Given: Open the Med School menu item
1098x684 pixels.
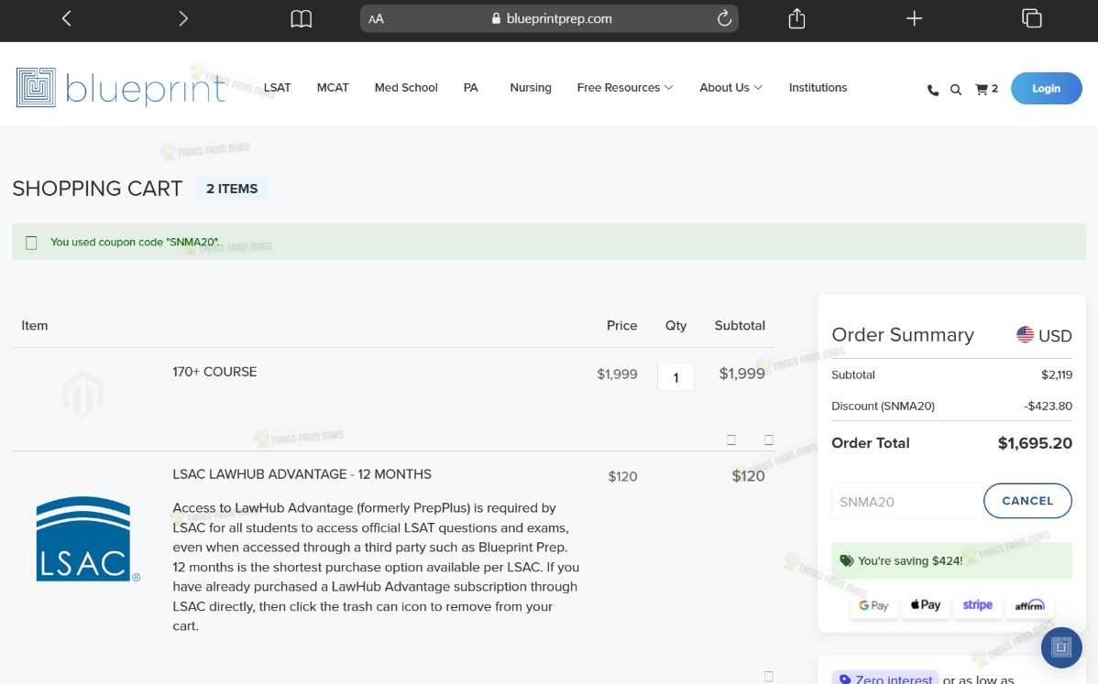Looking at the screenshot, I should pos(406,87).
